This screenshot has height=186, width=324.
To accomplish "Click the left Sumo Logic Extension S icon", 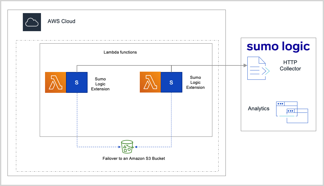I will tap(77, 82).
